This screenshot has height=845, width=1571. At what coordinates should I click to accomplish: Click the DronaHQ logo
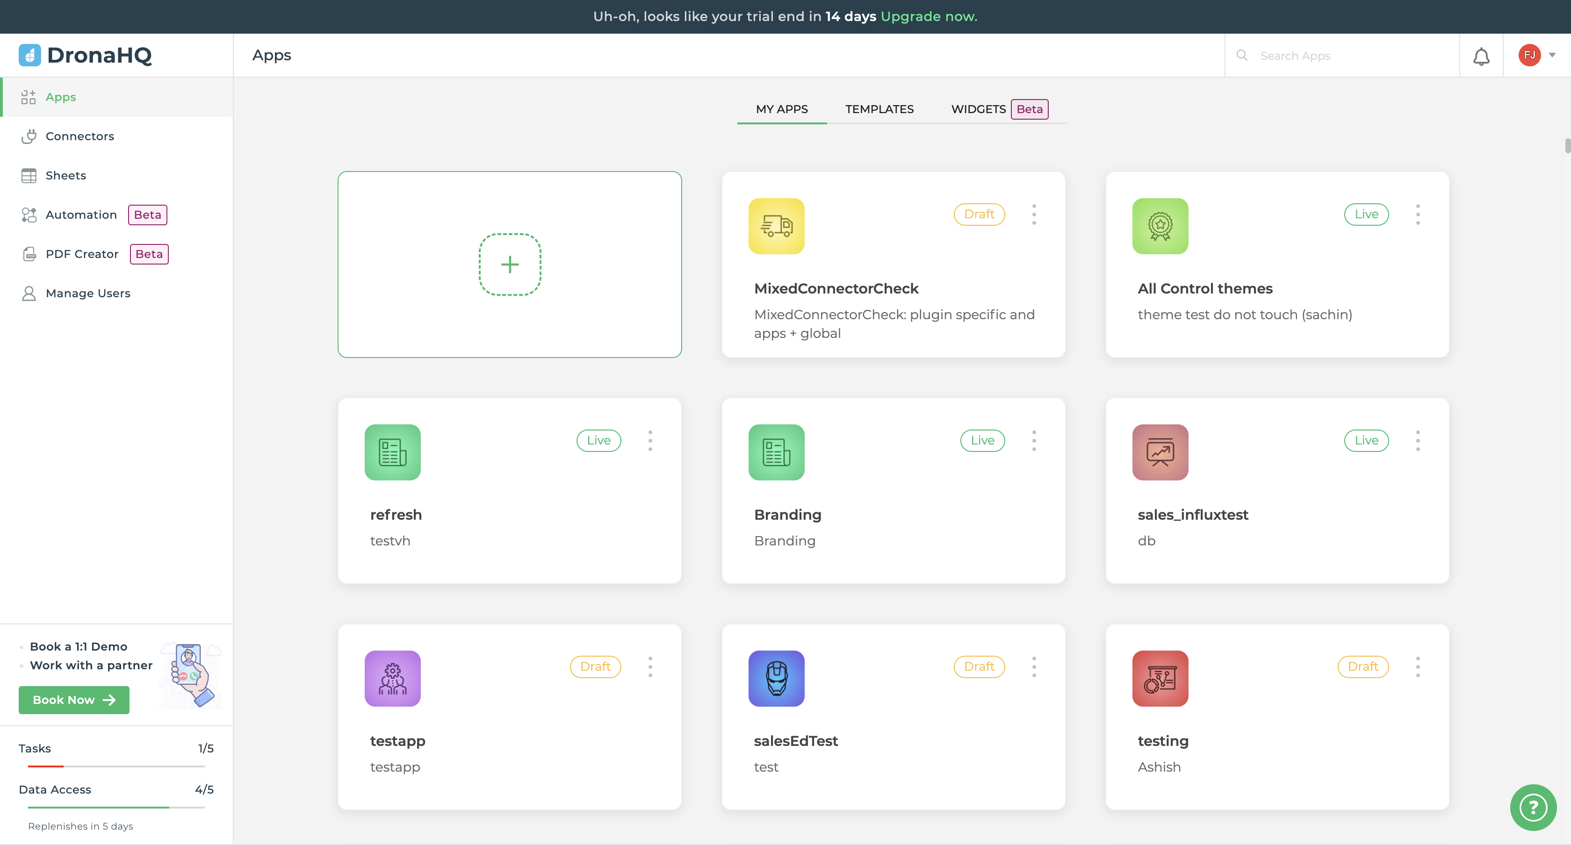pos(86,55)
